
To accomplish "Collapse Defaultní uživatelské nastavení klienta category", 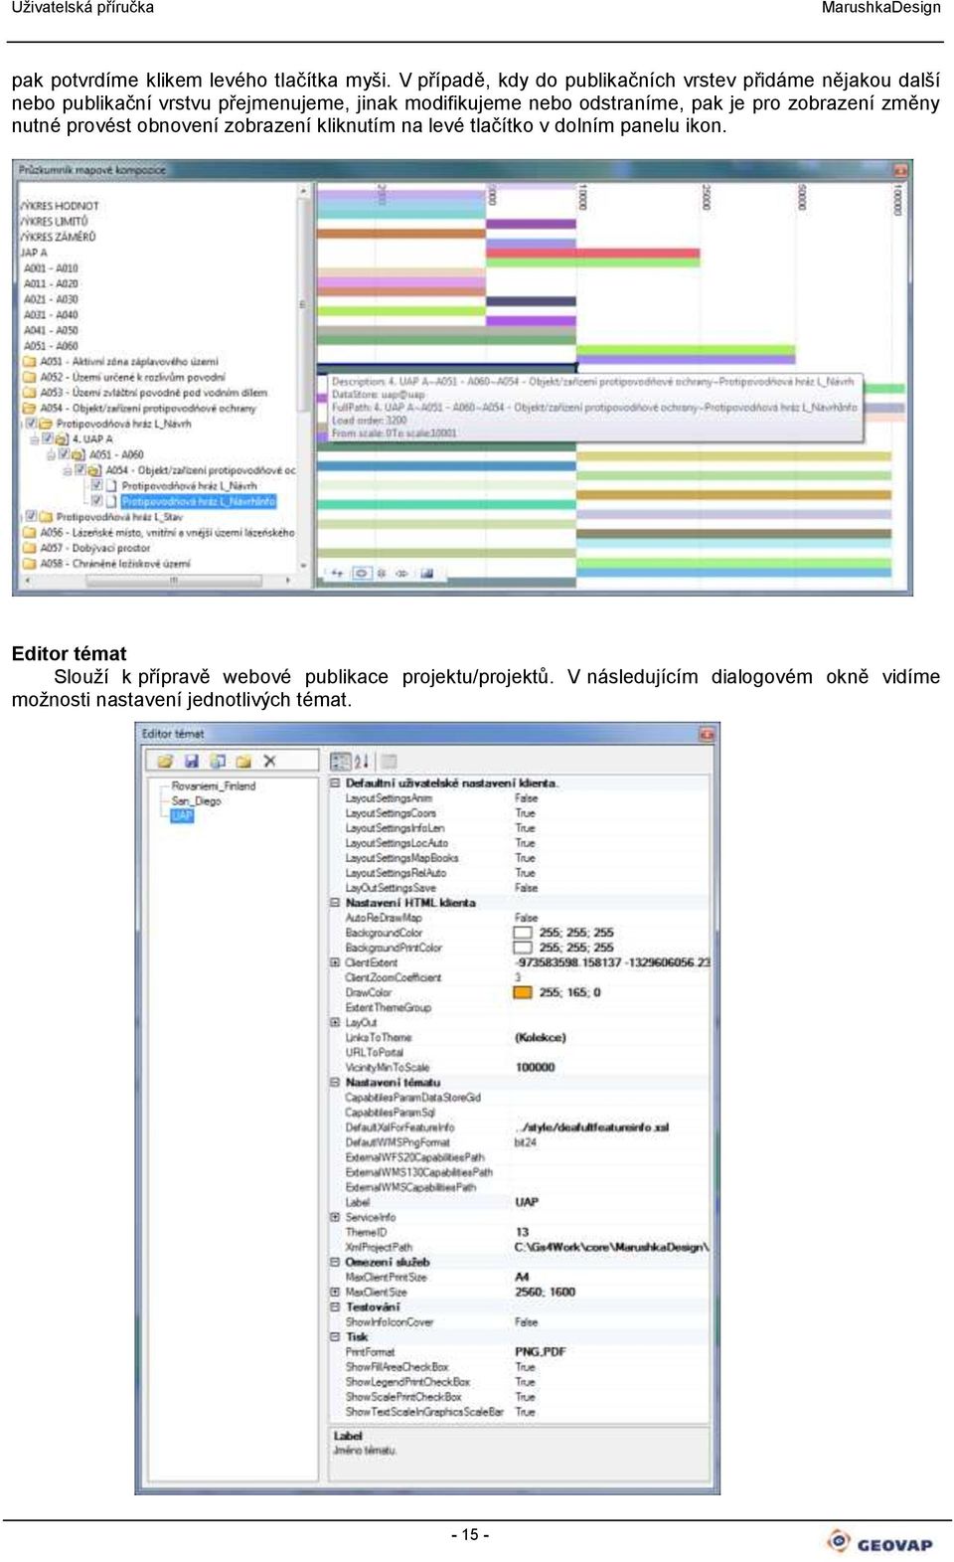I will [335, 783].
